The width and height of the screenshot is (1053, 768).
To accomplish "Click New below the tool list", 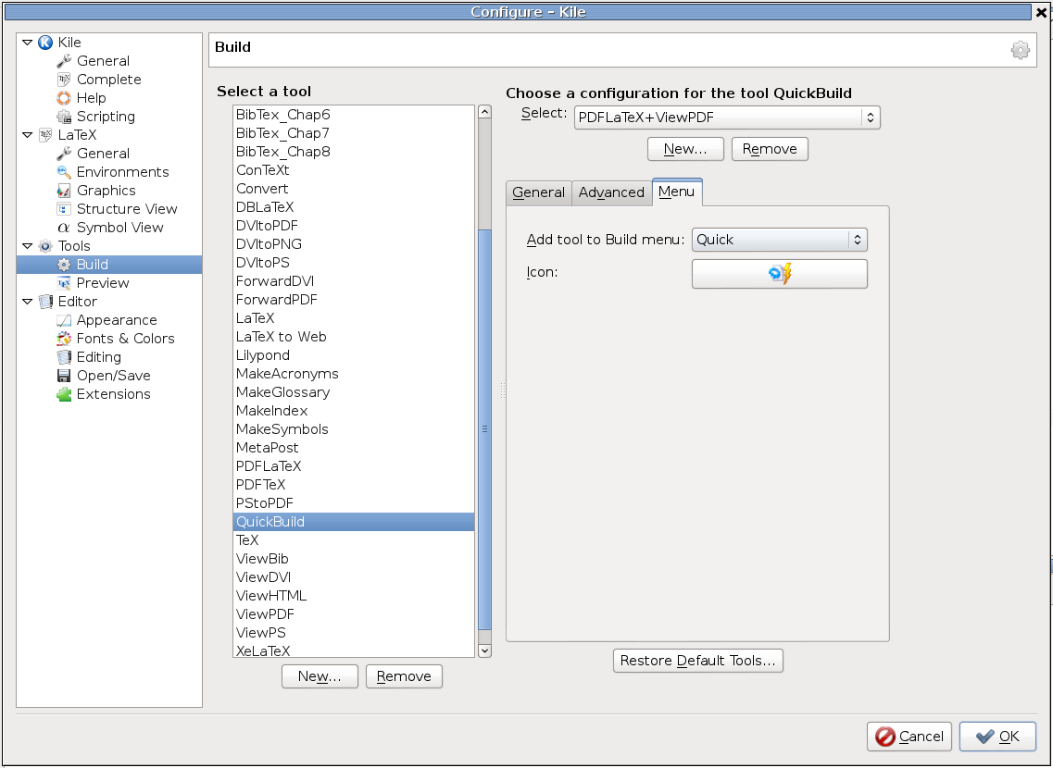I will [320, 676].
